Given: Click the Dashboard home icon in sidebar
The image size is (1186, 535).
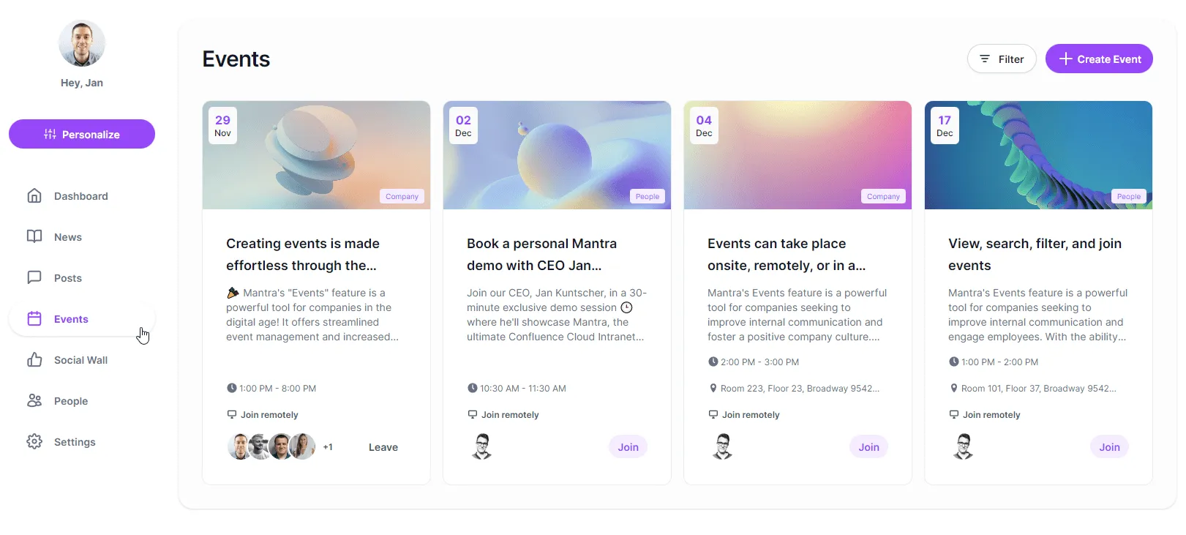Looking at the screenshot, I should [34, 196].
